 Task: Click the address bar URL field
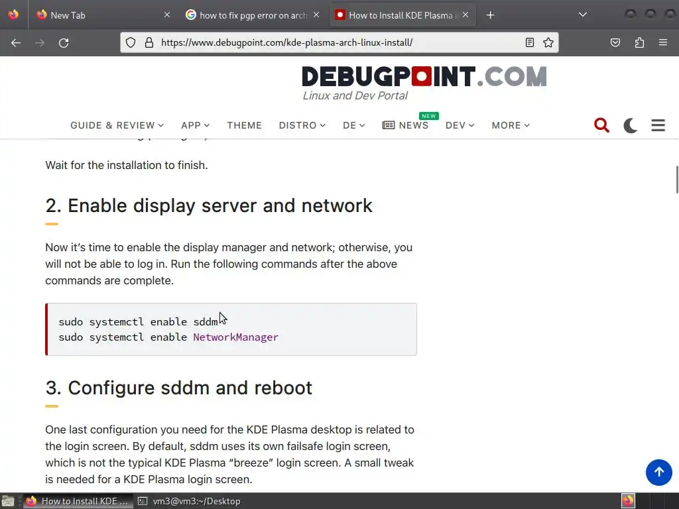[x=338, y=42]
